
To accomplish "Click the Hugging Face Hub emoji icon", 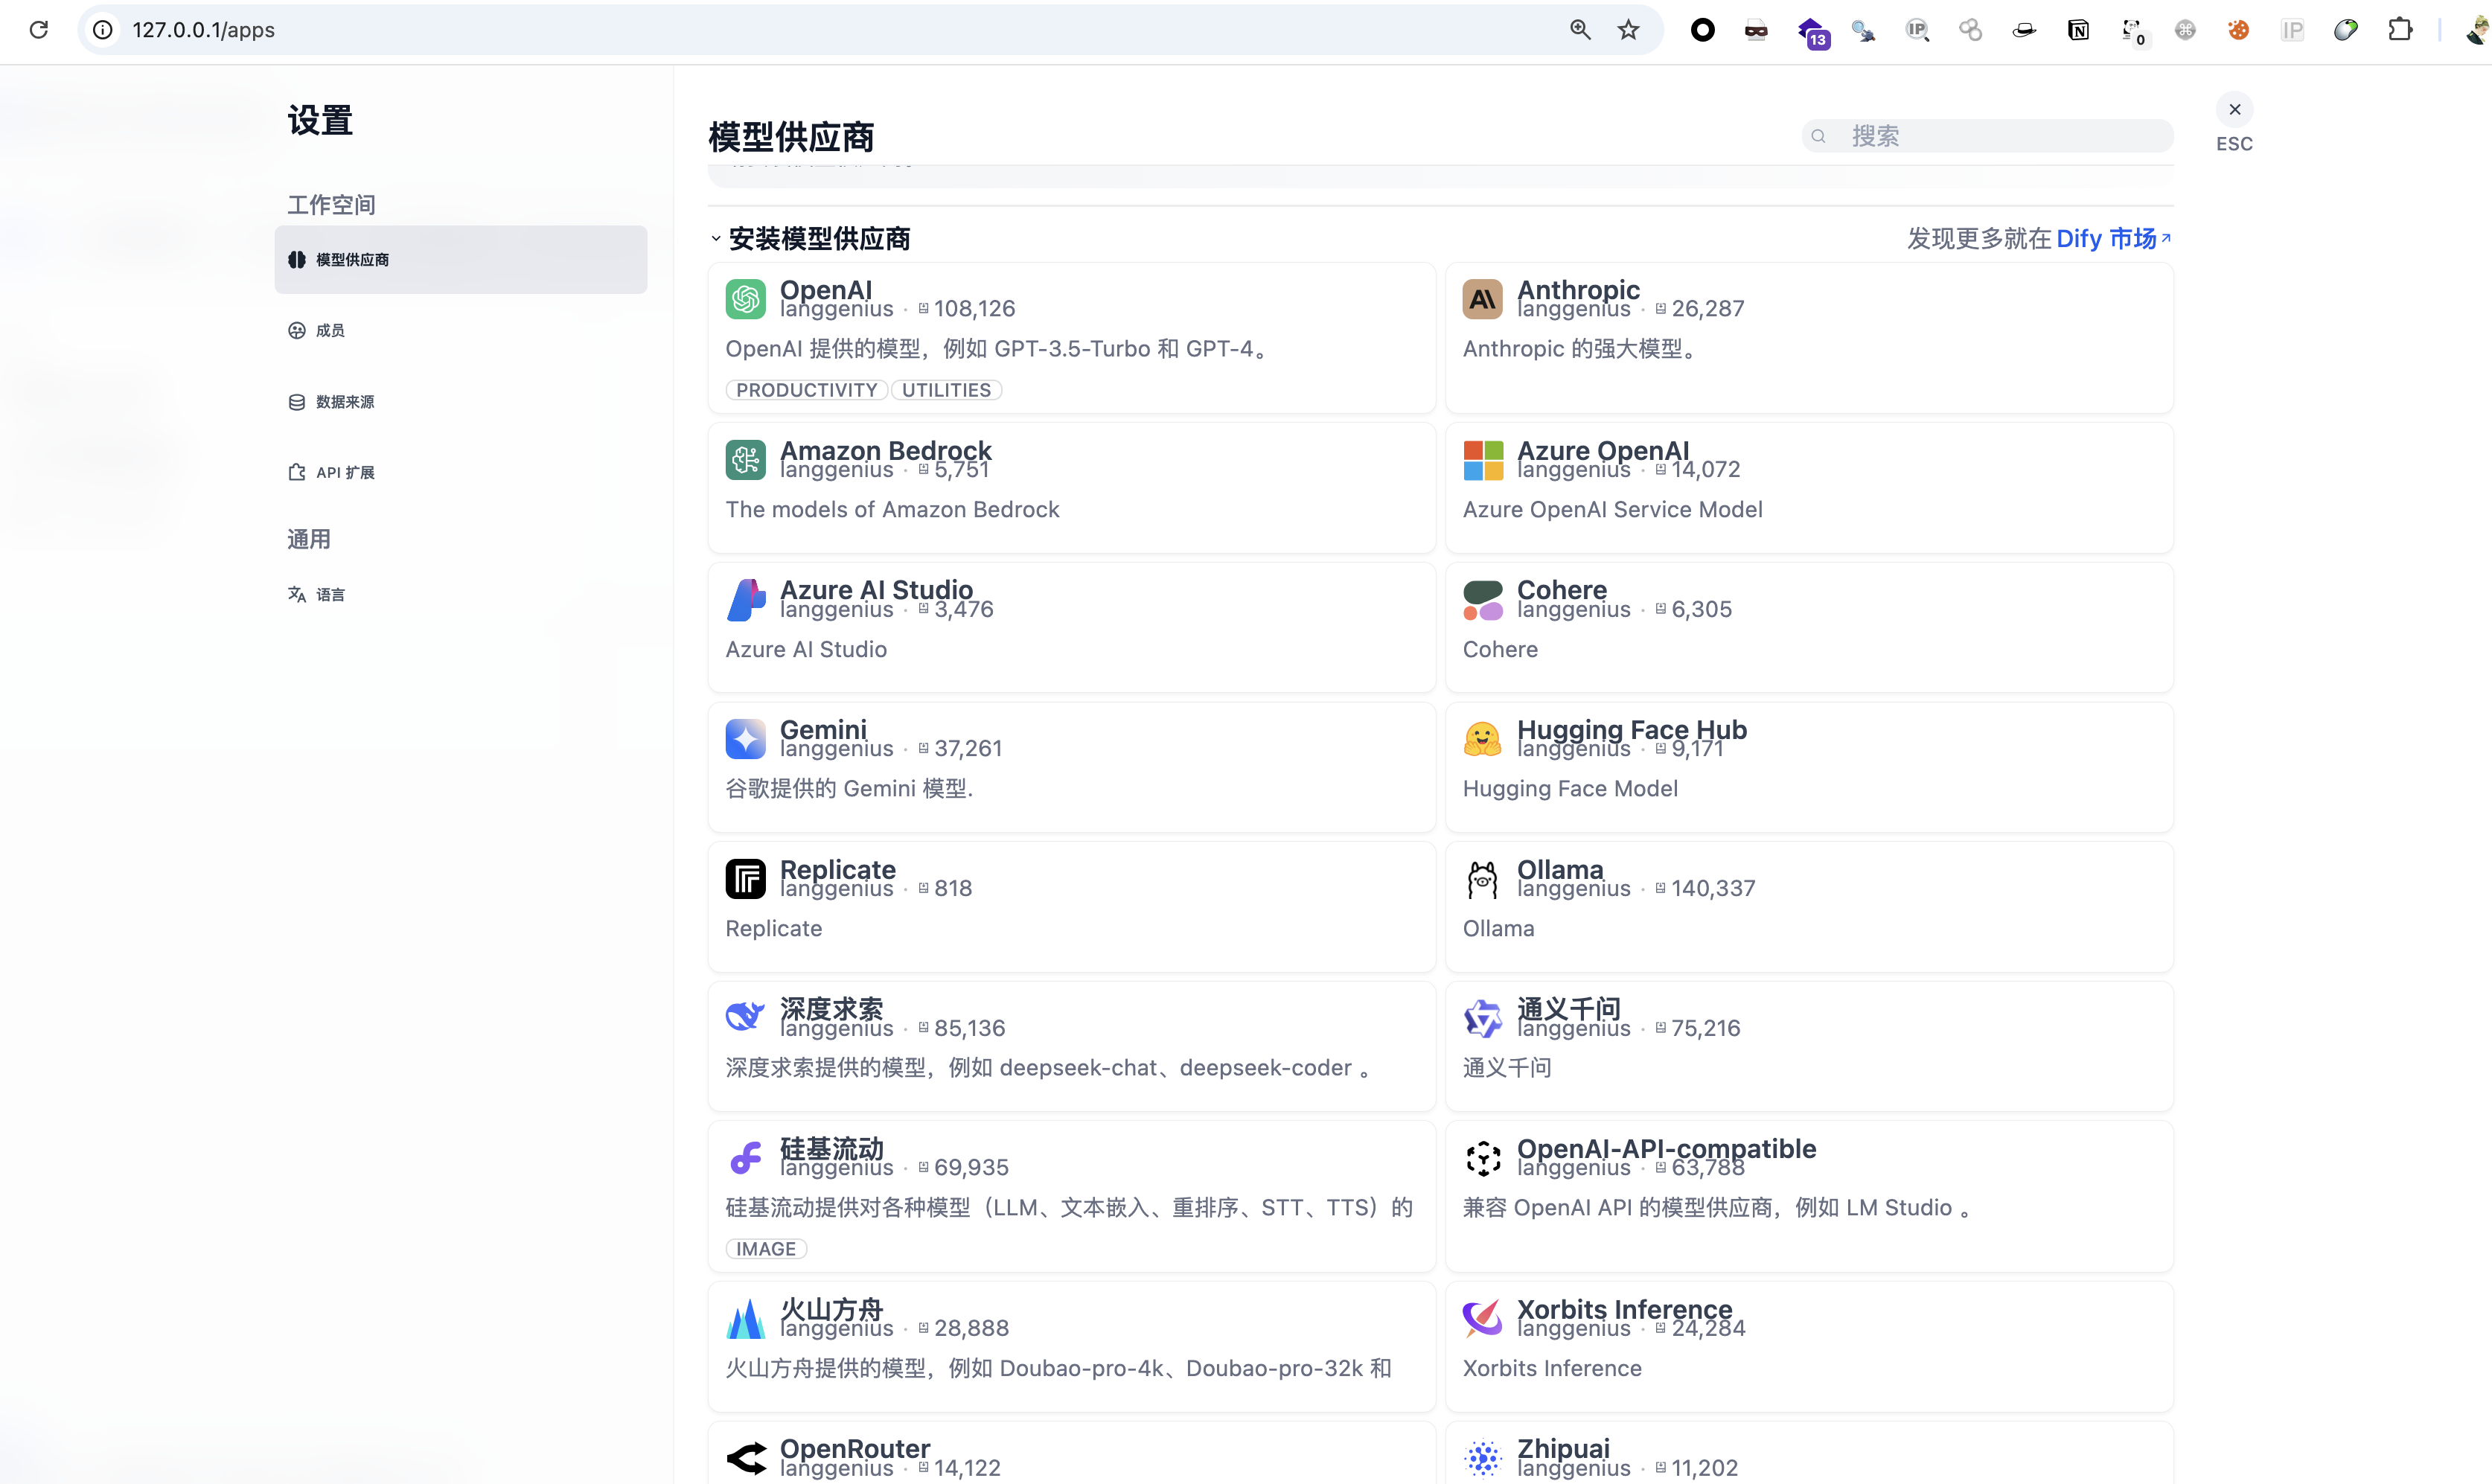I will pos(1482,739).
